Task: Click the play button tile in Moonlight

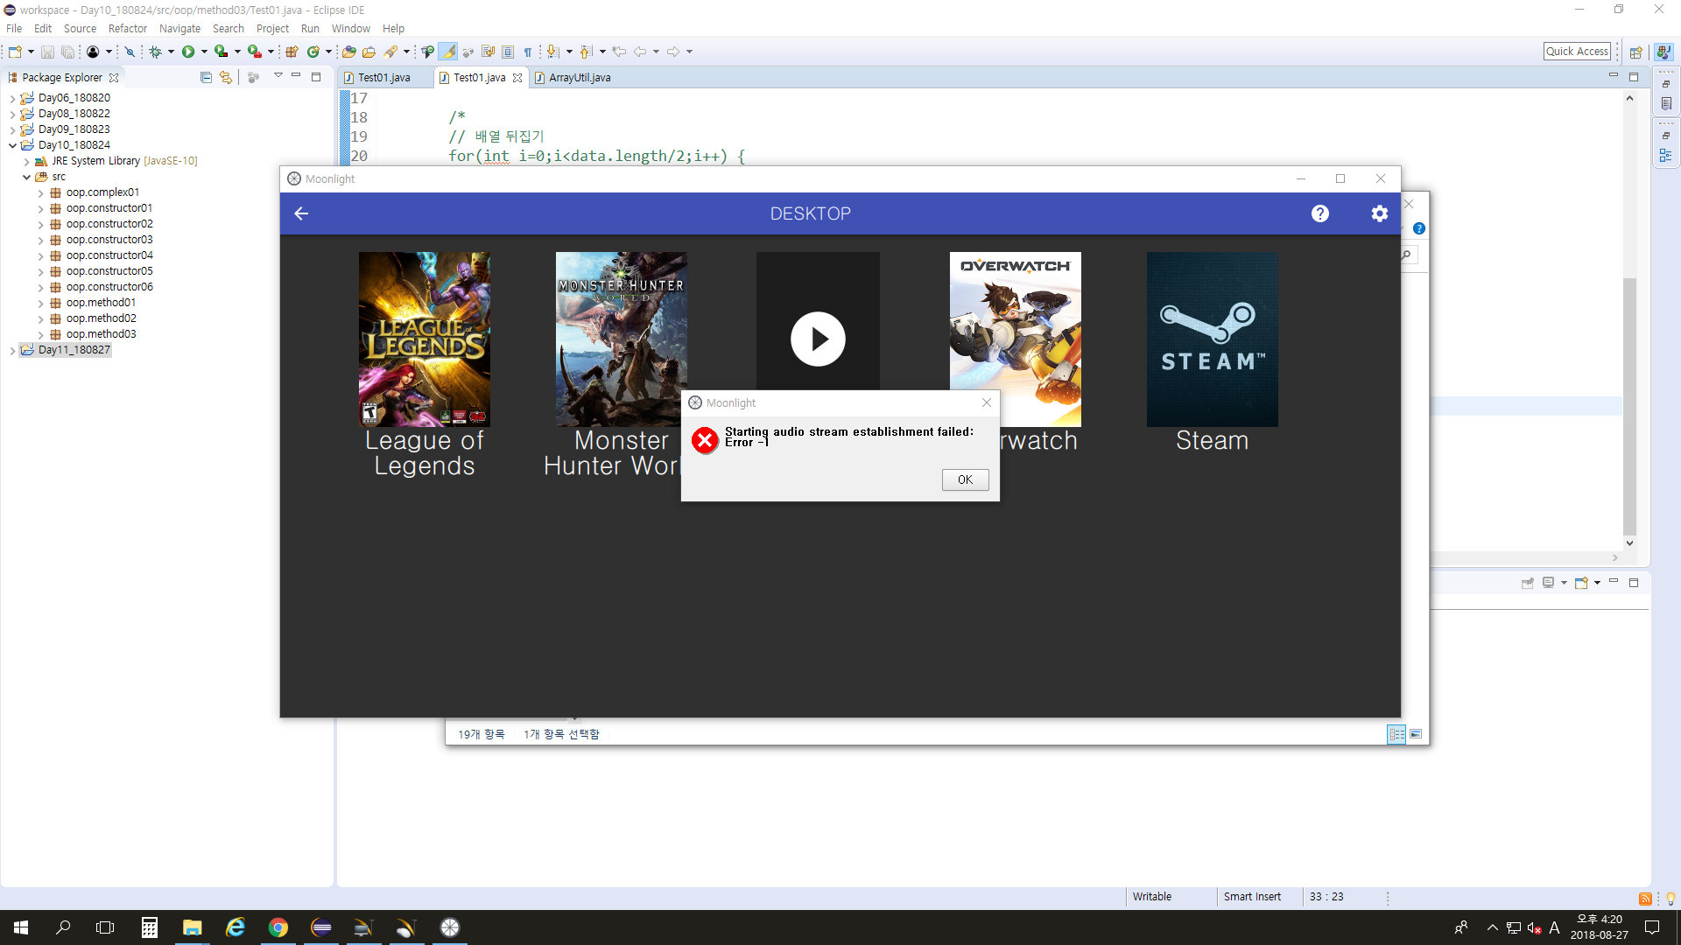Action: [x=818, y=339]
